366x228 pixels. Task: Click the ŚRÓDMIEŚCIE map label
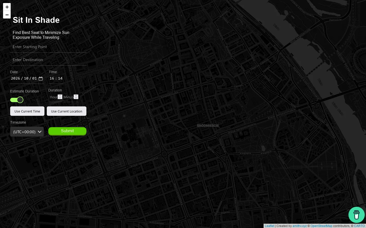click(x=208, y=126)
